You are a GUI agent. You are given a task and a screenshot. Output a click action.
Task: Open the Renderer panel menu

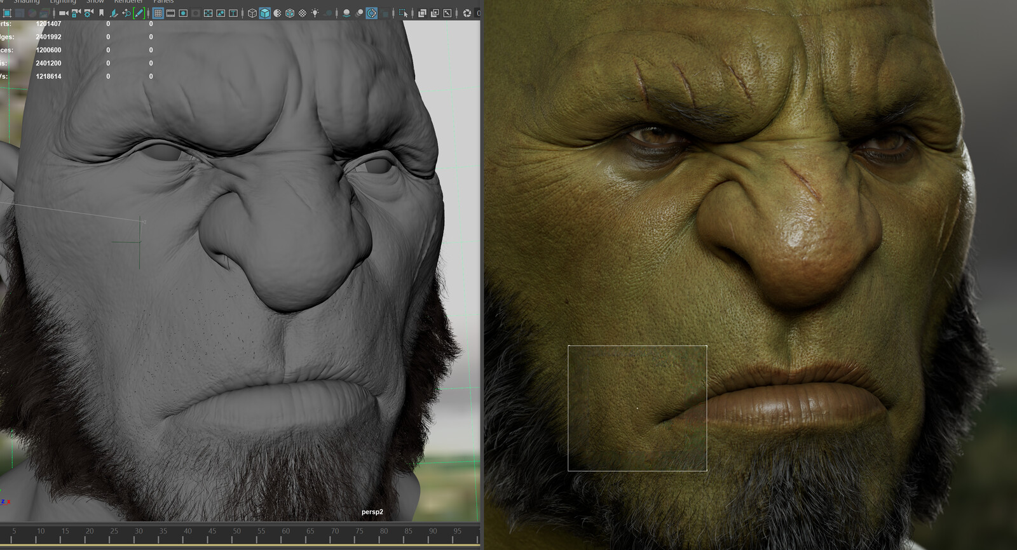[128, 2]
